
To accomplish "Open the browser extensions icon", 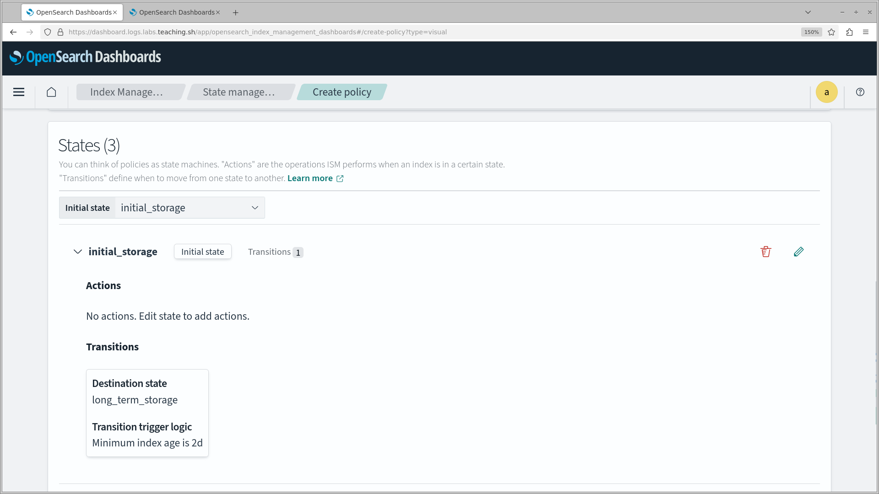I will coord(849,32).
